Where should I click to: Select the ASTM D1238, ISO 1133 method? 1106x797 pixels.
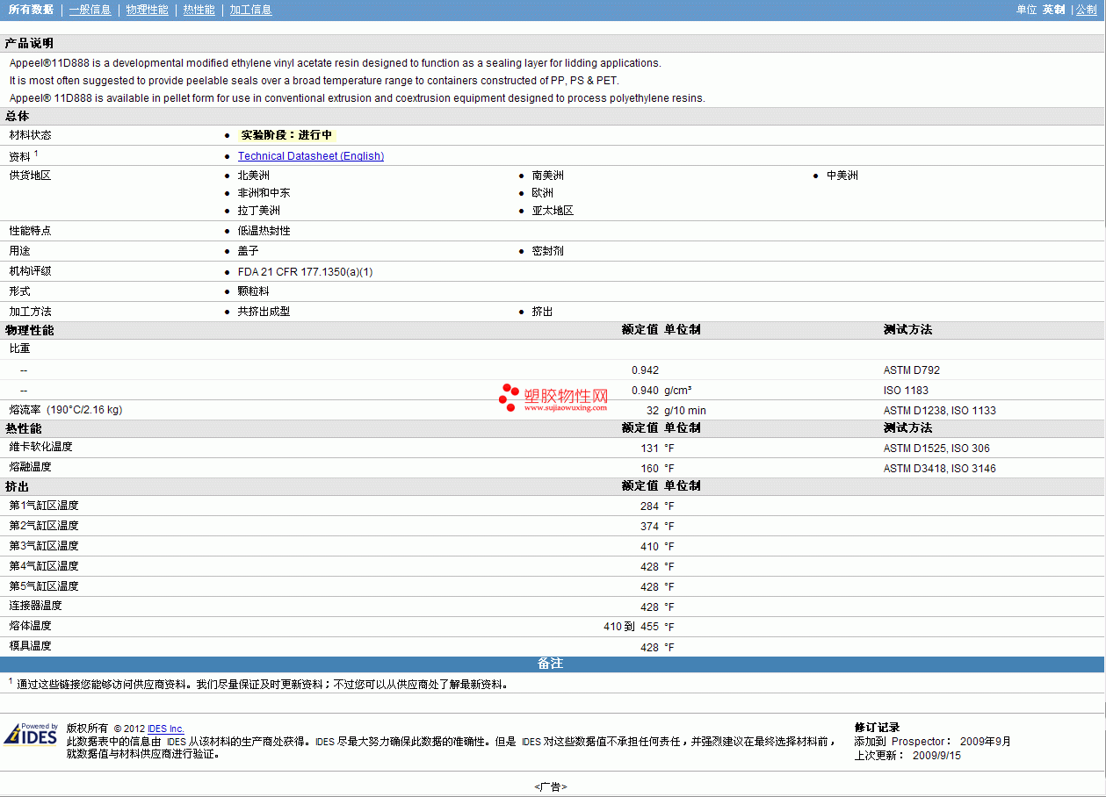pyautogui.click(x=940, y=411)
